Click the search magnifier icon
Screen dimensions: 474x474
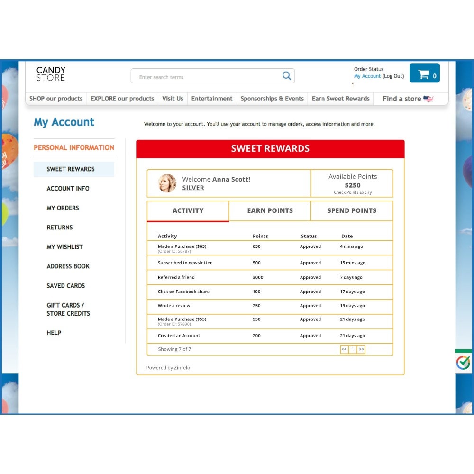(286, 75)
